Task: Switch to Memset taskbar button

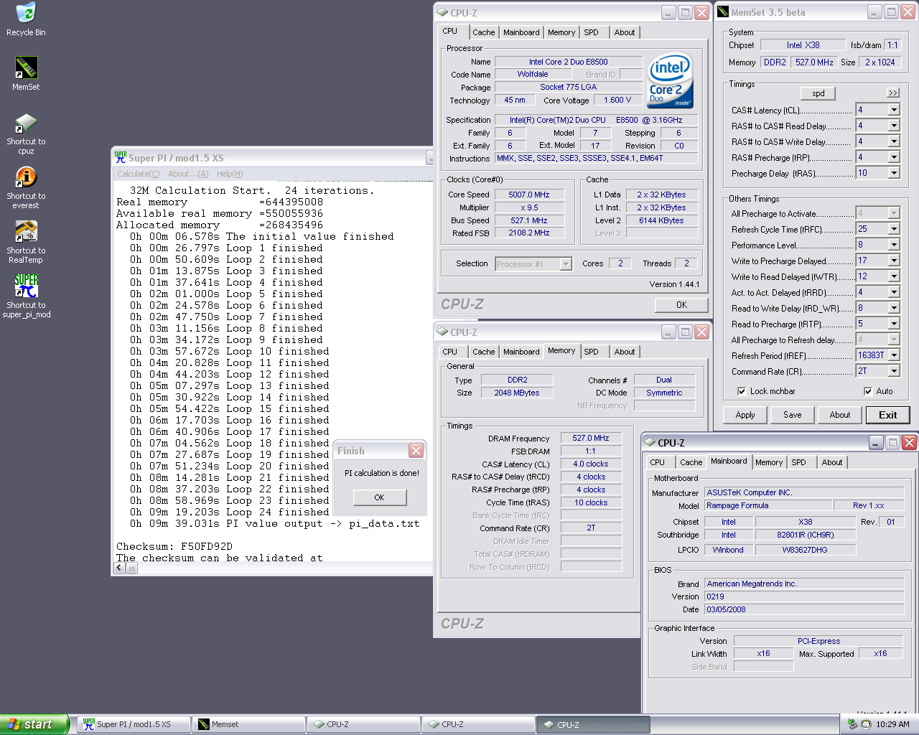Action: coord(248,724)
